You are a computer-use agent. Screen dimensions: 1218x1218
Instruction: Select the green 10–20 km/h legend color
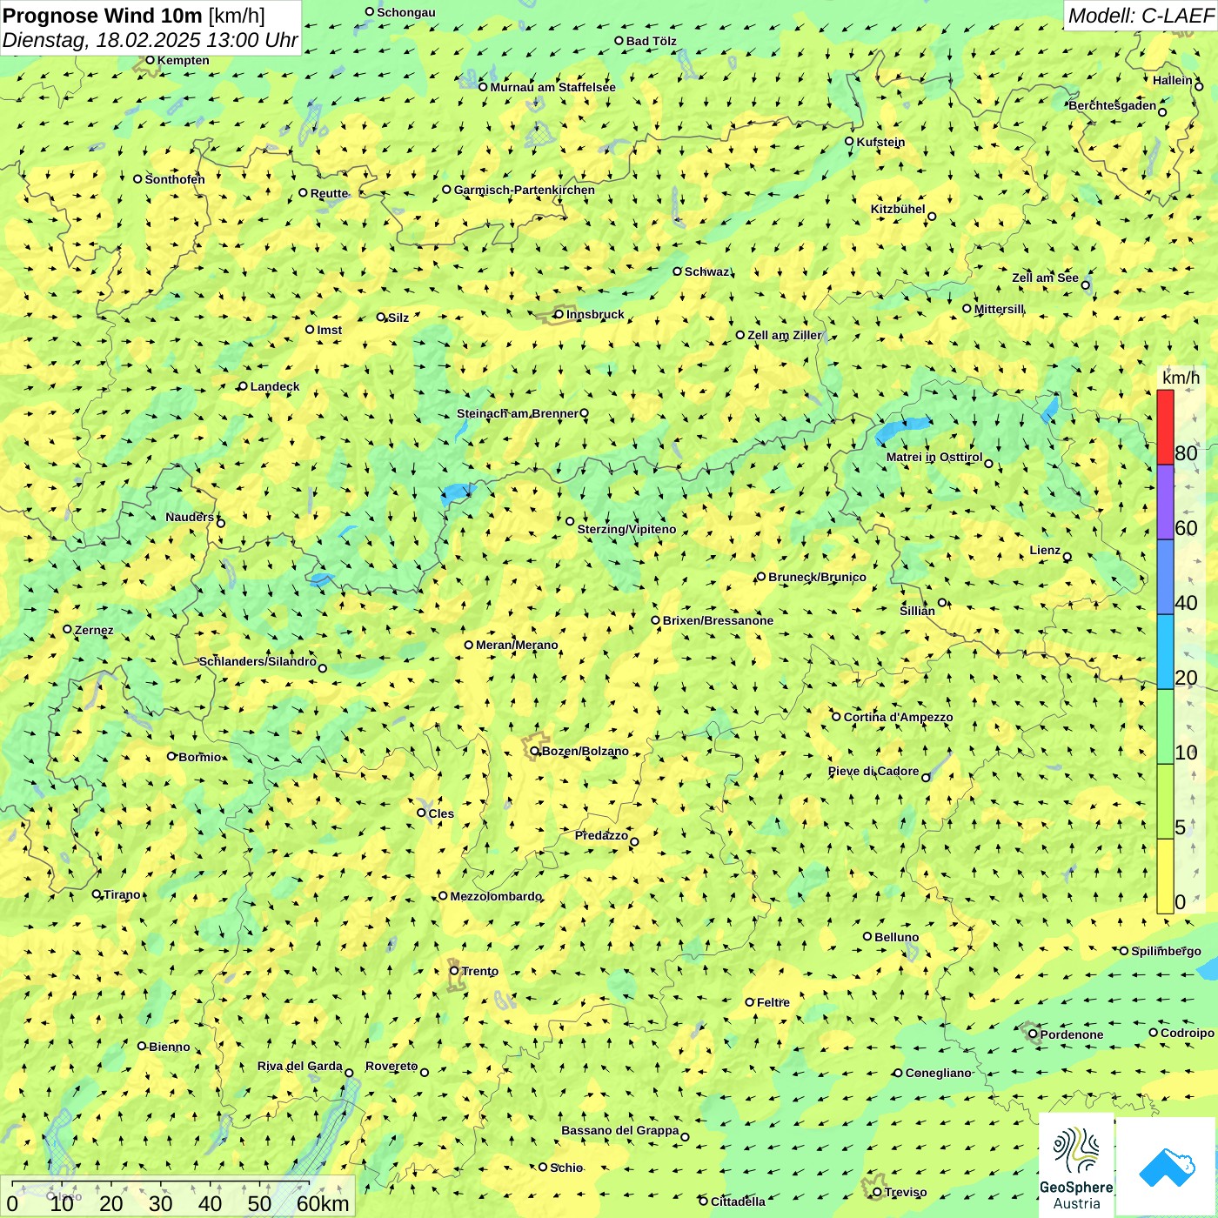pyautogui.click(x=1165, y=727)
